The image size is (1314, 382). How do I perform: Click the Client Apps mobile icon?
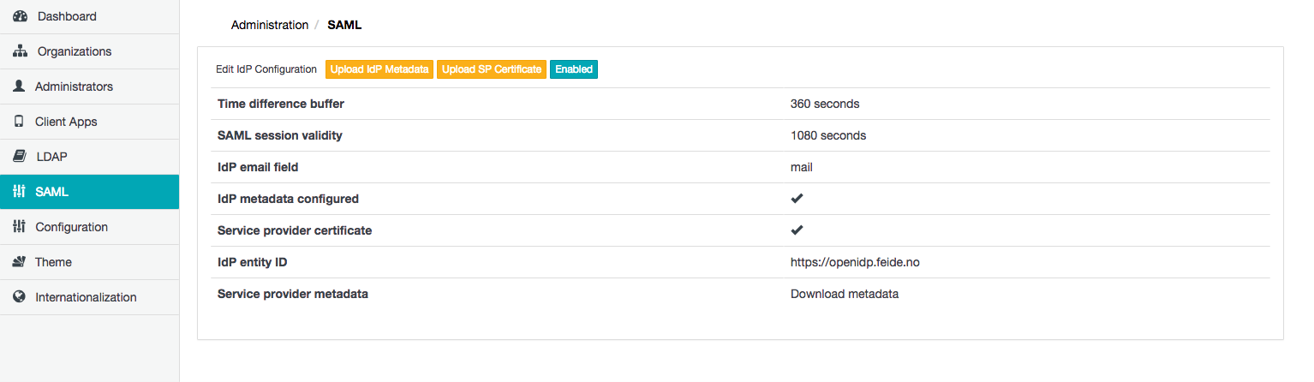coord(19,122)
